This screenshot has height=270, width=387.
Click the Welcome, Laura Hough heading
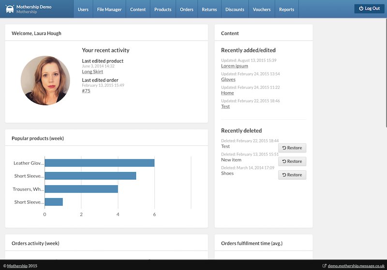pos(36,33)
